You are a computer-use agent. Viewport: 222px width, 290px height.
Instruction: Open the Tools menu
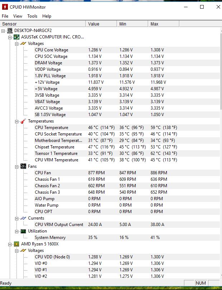click(x=32, y=16)
